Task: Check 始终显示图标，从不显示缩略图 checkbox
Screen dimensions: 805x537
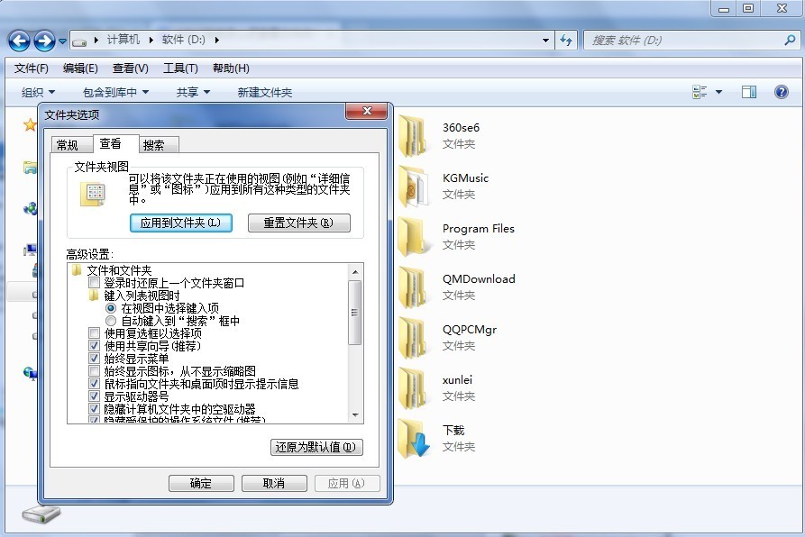Action: 94,371
